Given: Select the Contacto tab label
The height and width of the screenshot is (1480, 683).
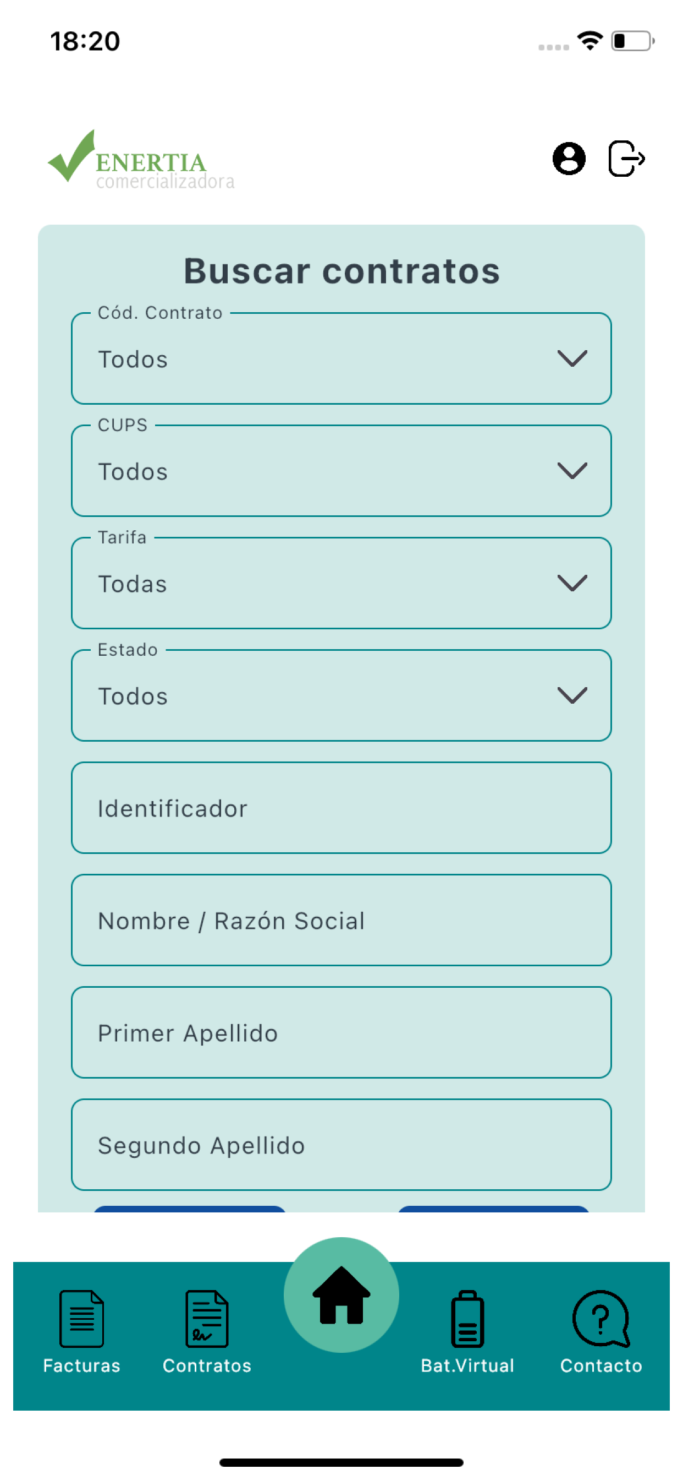Looking at the screenshot, I should [x=601, y=1365].
